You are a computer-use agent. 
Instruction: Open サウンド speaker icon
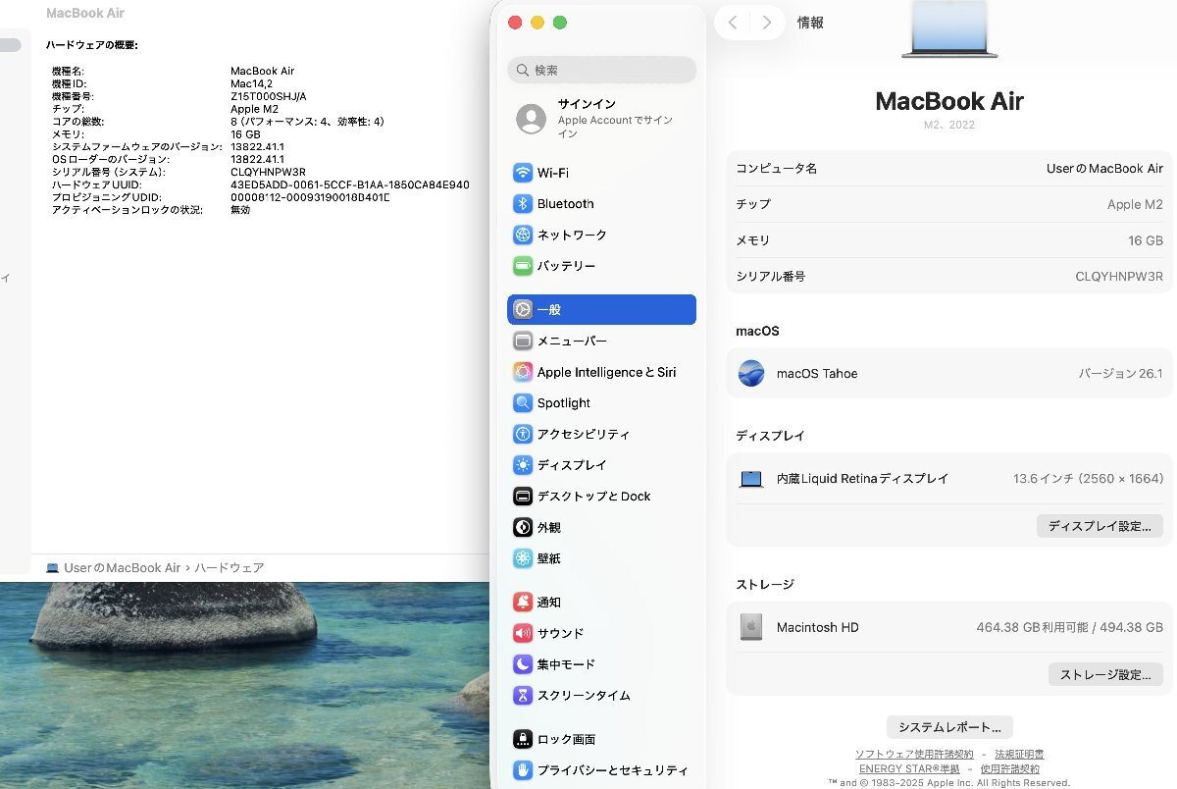[523, 633]
